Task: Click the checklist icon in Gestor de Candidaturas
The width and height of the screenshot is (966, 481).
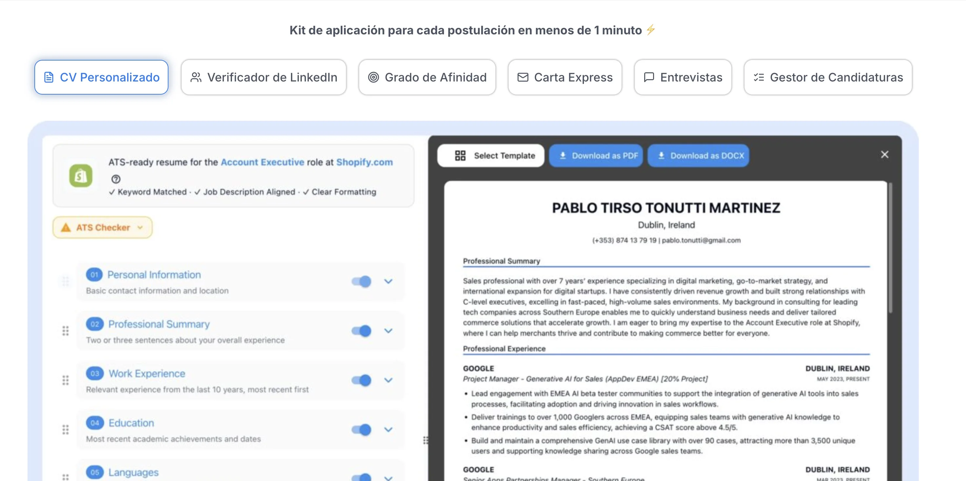Action: tap(759, 77)
